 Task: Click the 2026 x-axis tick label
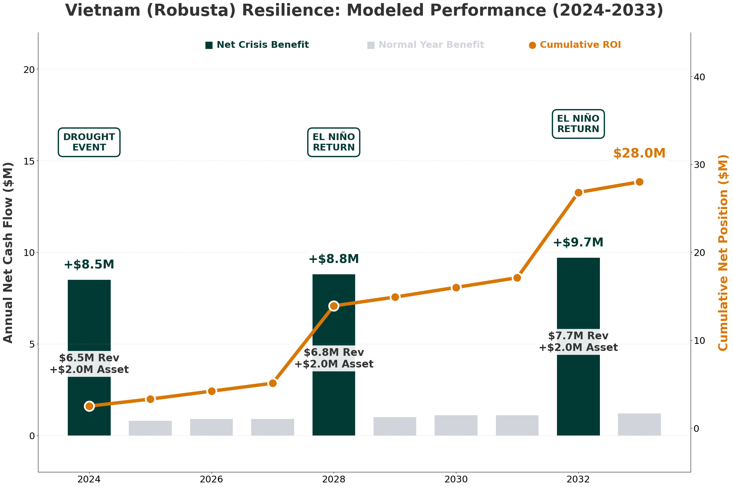click(211, 480)
